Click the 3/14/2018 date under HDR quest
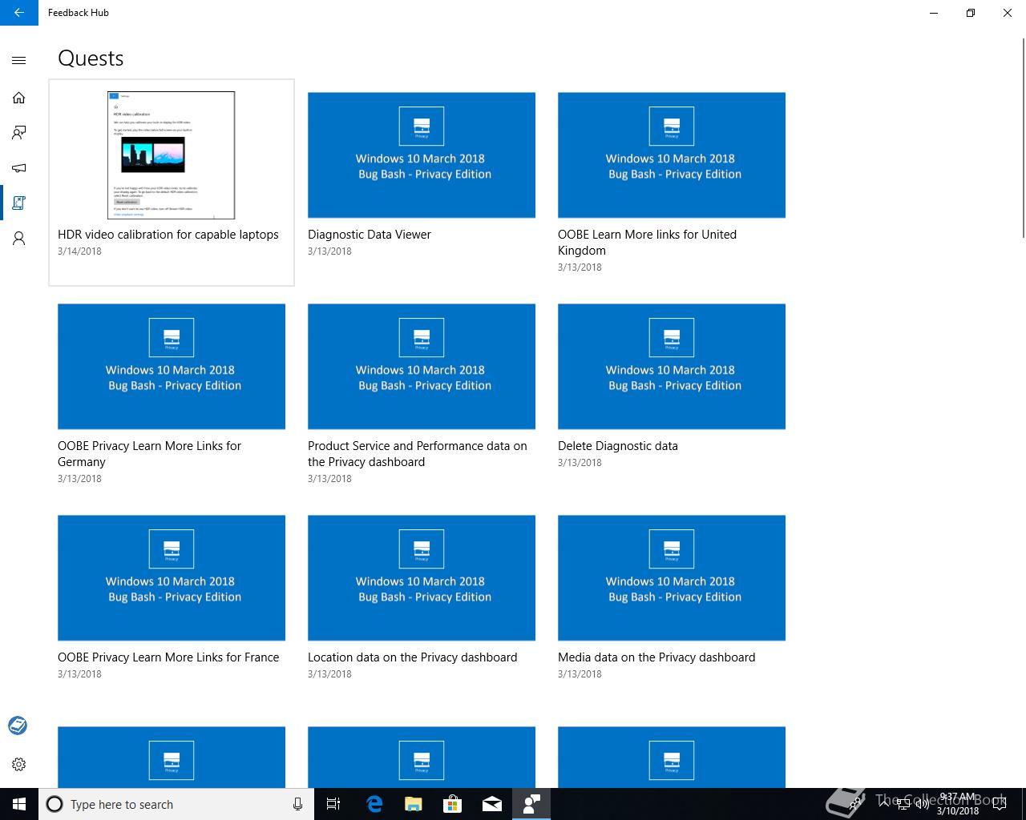The image size is (1026, 820). pyautogui.click(x=79, y=251)
